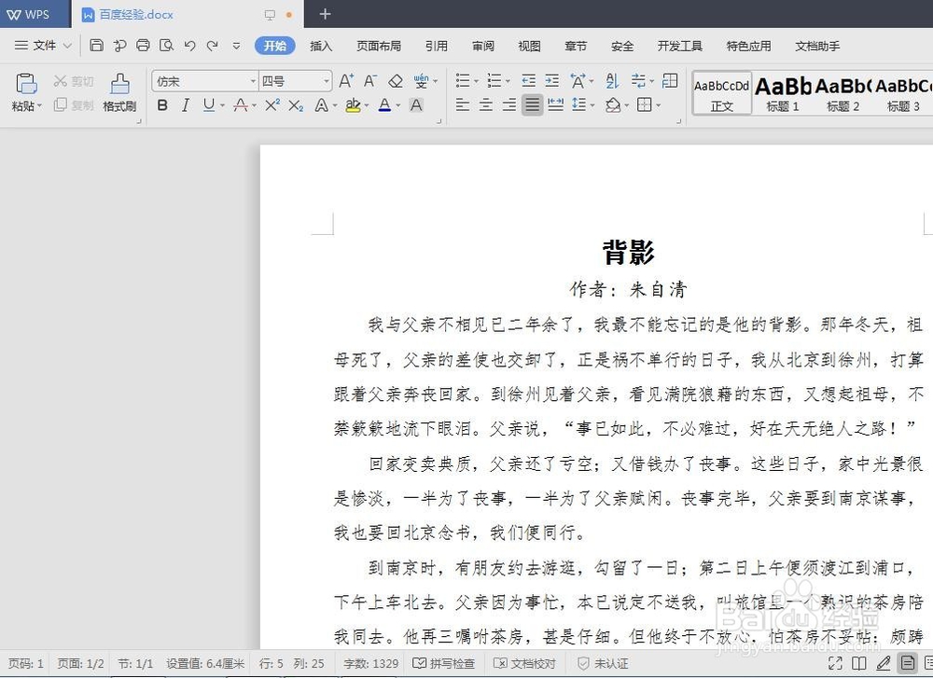Switch to the 开发工具 (Developer) tab
933x678 pixels.
point(679,46)
